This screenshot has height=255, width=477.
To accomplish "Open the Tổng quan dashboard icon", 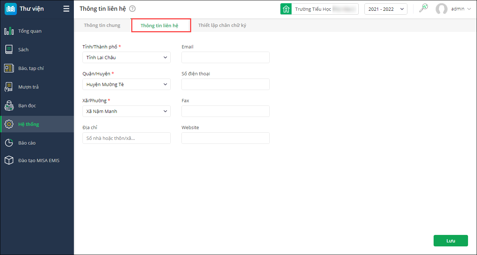I will click(x=9, y=31).
